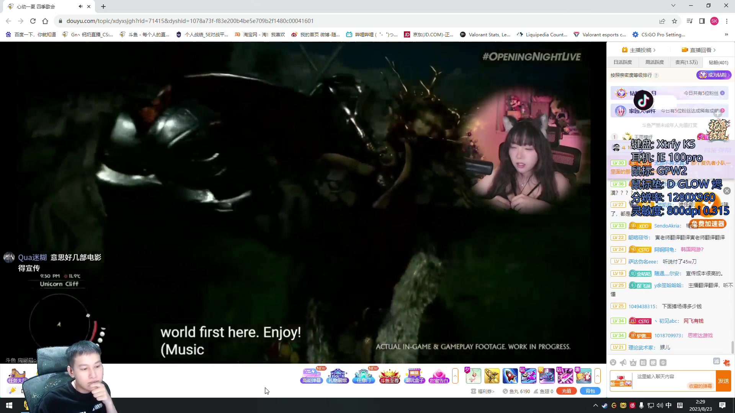Open the Chrome three-dot menu
735x413 pixels.
[x=727, y=21]
